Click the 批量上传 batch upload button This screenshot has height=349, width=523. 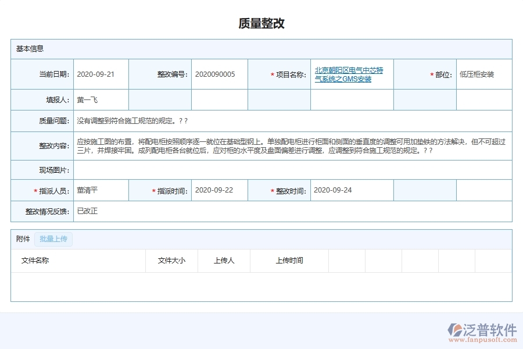(53, 238)
